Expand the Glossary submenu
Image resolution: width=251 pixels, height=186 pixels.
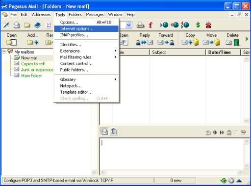[86, 80]
